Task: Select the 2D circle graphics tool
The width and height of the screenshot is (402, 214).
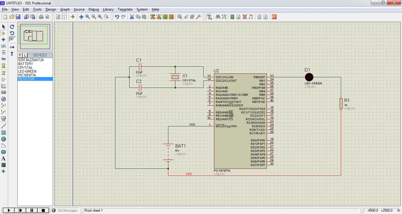Action: pyautogui.click(x=4, y=139)
